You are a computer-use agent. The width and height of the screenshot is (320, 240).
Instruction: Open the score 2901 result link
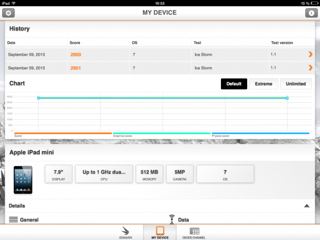tap(76, 68)
